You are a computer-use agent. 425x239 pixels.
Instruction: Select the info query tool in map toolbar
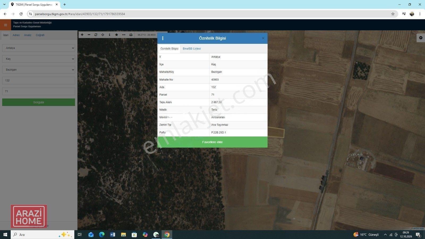point(109,35)
